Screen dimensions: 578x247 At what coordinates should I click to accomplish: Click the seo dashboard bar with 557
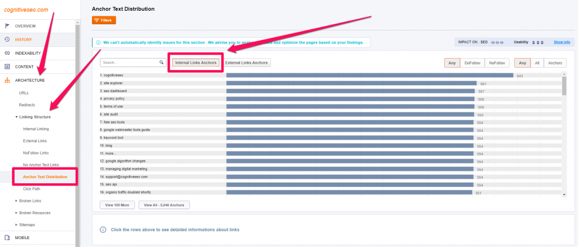pos(351,91)
